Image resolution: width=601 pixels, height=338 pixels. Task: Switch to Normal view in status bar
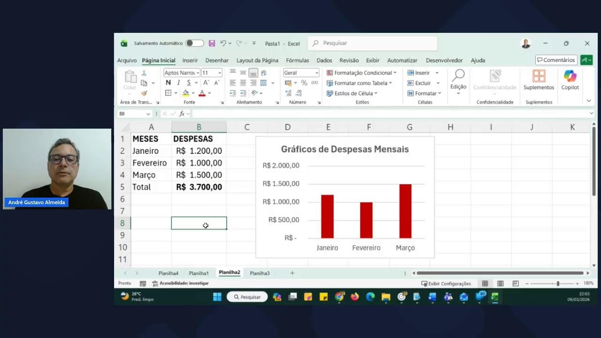pos(485,284)
